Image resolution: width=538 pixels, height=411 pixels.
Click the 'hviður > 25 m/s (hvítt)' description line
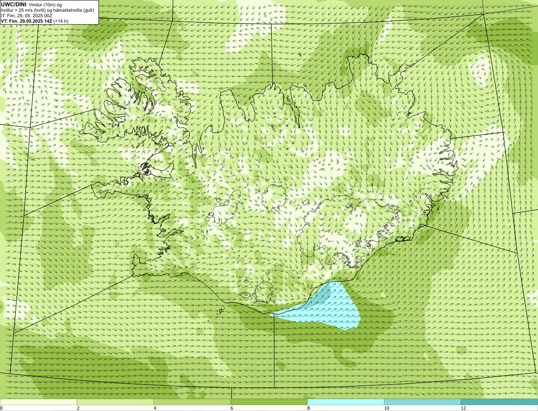point(48,10)
